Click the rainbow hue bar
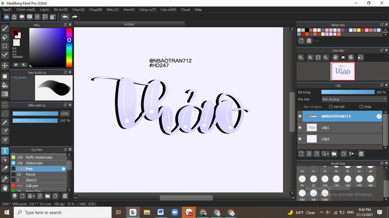 tap(69, 47)
